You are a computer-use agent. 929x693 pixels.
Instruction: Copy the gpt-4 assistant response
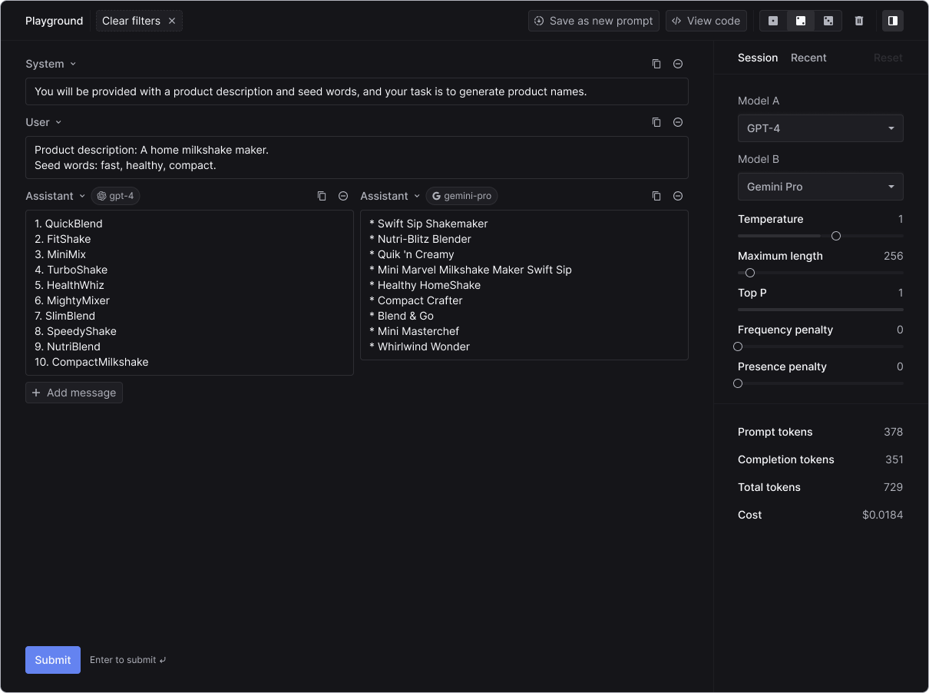tap(322, 196)
